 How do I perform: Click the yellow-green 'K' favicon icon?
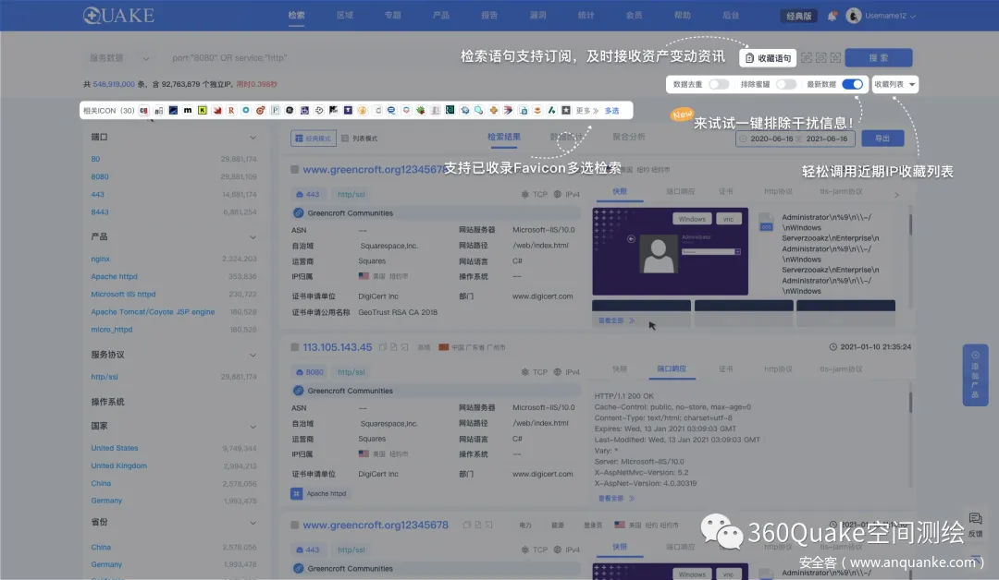203,111
